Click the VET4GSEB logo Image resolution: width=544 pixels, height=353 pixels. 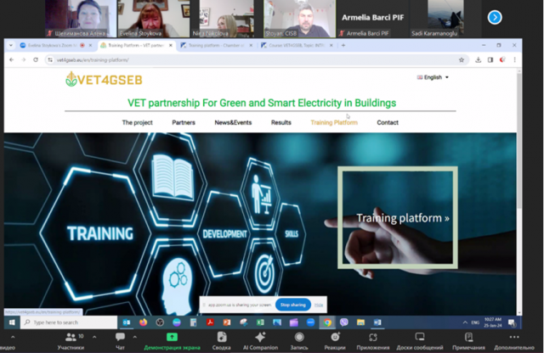click(104, 80)
